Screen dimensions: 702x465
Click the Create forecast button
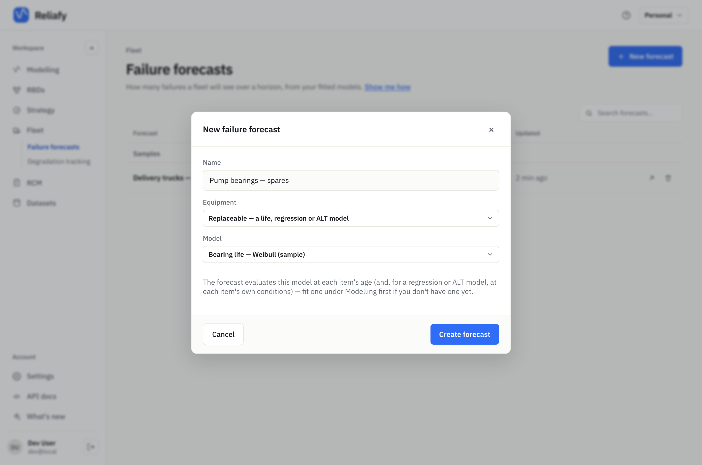(x=465, y=334)
